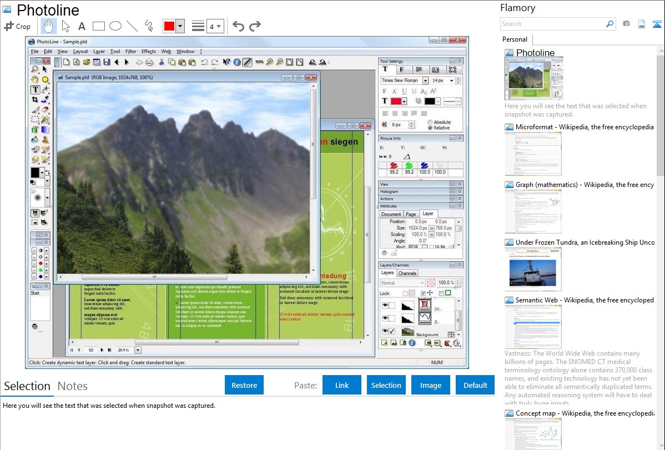The width and height of the screenshot is (665, 450).
Task: Select the PhotoLine crop tool in toolbox
Action: point(35,99)
